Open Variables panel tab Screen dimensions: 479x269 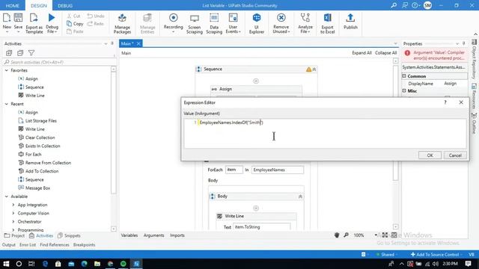click(x=129, y=235)
